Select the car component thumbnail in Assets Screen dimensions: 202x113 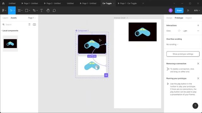(x=10, y=44)
